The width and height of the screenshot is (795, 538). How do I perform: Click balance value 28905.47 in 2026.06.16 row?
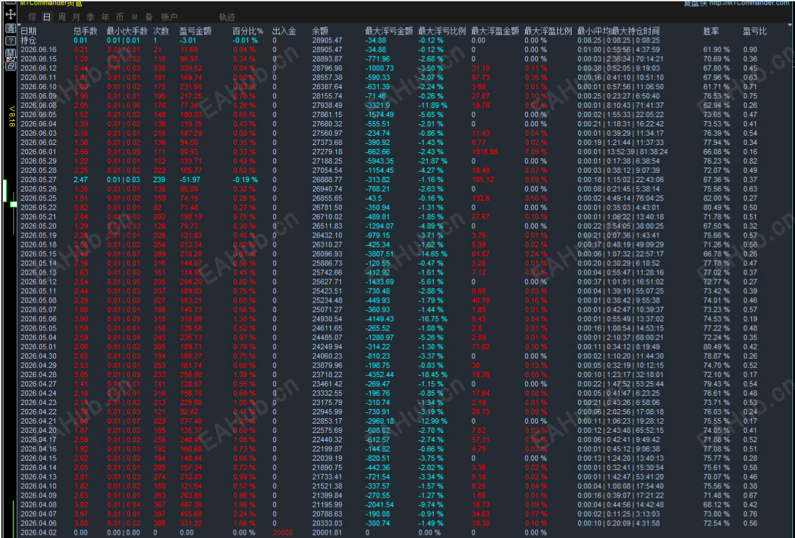click(x=327, y=50)
